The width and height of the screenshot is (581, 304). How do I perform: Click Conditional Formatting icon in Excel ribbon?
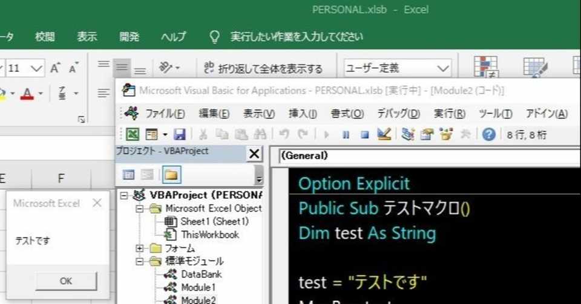pos(486,66)
